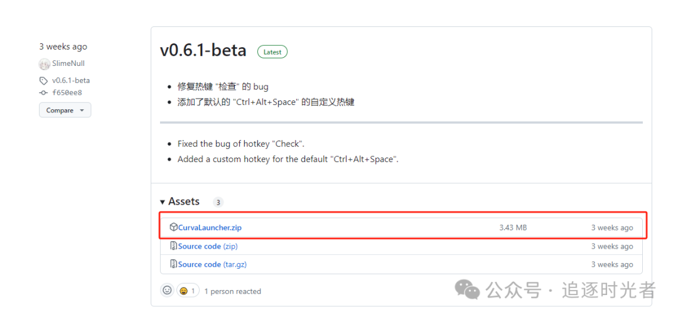Download CurvaLauncher.zip

click(x=210, y=227)
